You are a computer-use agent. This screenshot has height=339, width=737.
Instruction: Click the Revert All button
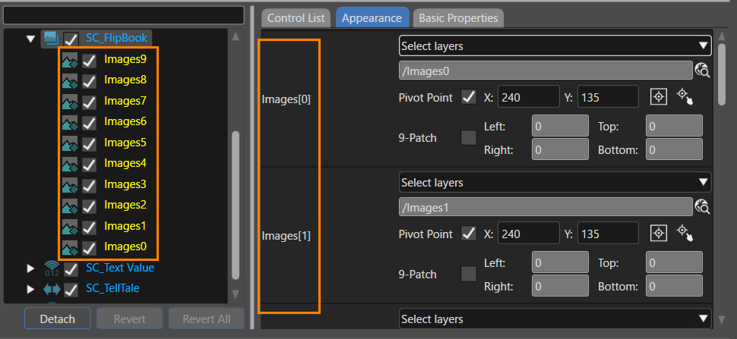point(207,319)
